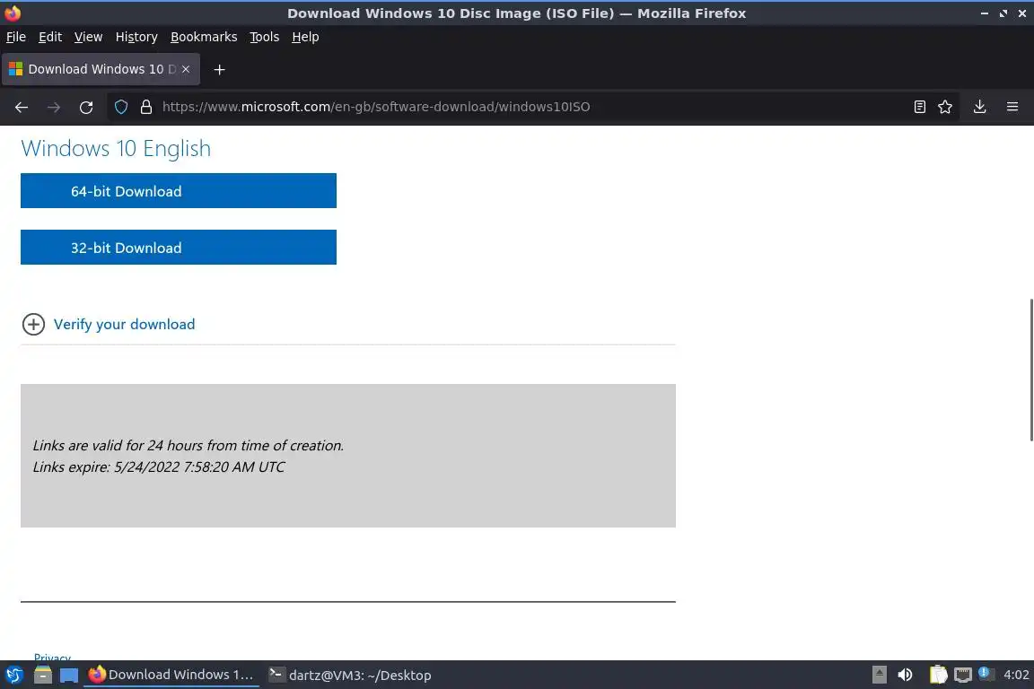The image size is (1034, 689).
Task: Open a new browser tab
Action: tap(220, 69)
